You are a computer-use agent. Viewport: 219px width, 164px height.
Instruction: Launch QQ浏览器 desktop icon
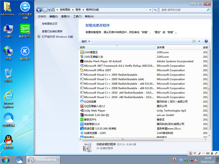pyautogui.click(x=8, y=120)
